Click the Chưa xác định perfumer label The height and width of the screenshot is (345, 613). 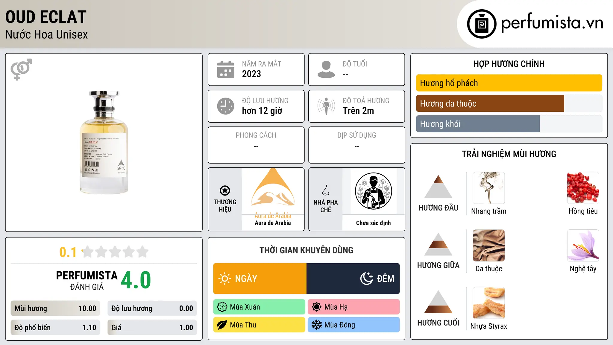click(x=373, y=223)
